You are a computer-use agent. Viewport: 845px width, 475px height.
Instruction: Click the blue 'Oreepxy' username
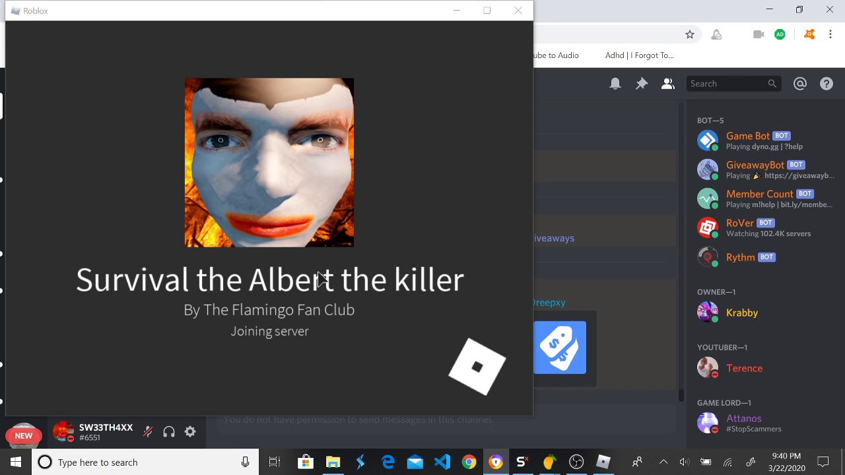click(x=549, y=302)
